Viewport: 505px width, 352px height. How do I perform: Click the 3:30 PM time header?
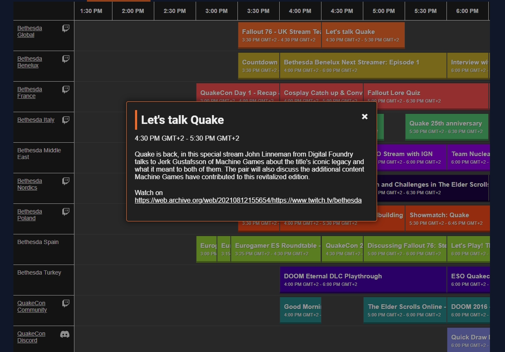pyautogui.click(x=258, y=11)
